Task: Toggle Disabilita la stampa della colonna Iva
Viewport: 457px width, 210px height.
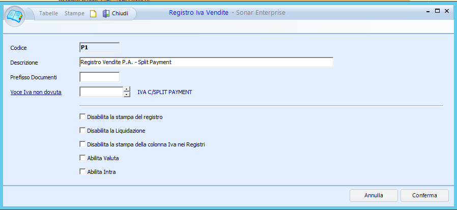Action: click(x=82, y=144)
